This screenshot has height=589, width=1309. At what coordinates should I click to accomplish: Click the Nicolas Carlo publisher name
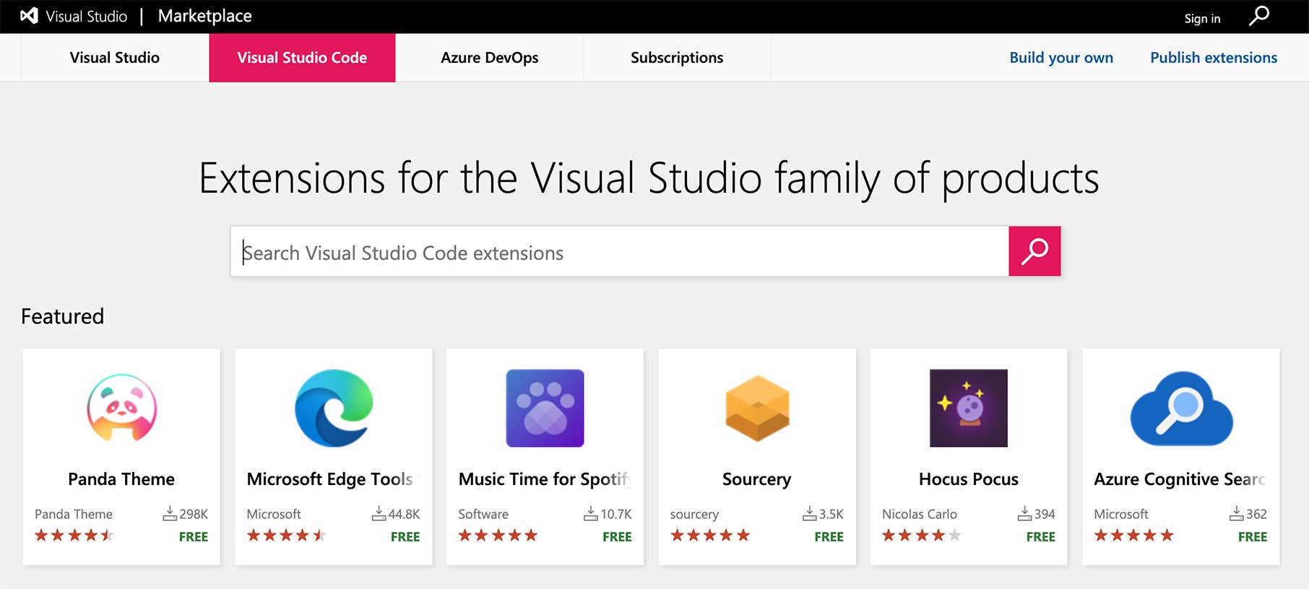(920, 514)
